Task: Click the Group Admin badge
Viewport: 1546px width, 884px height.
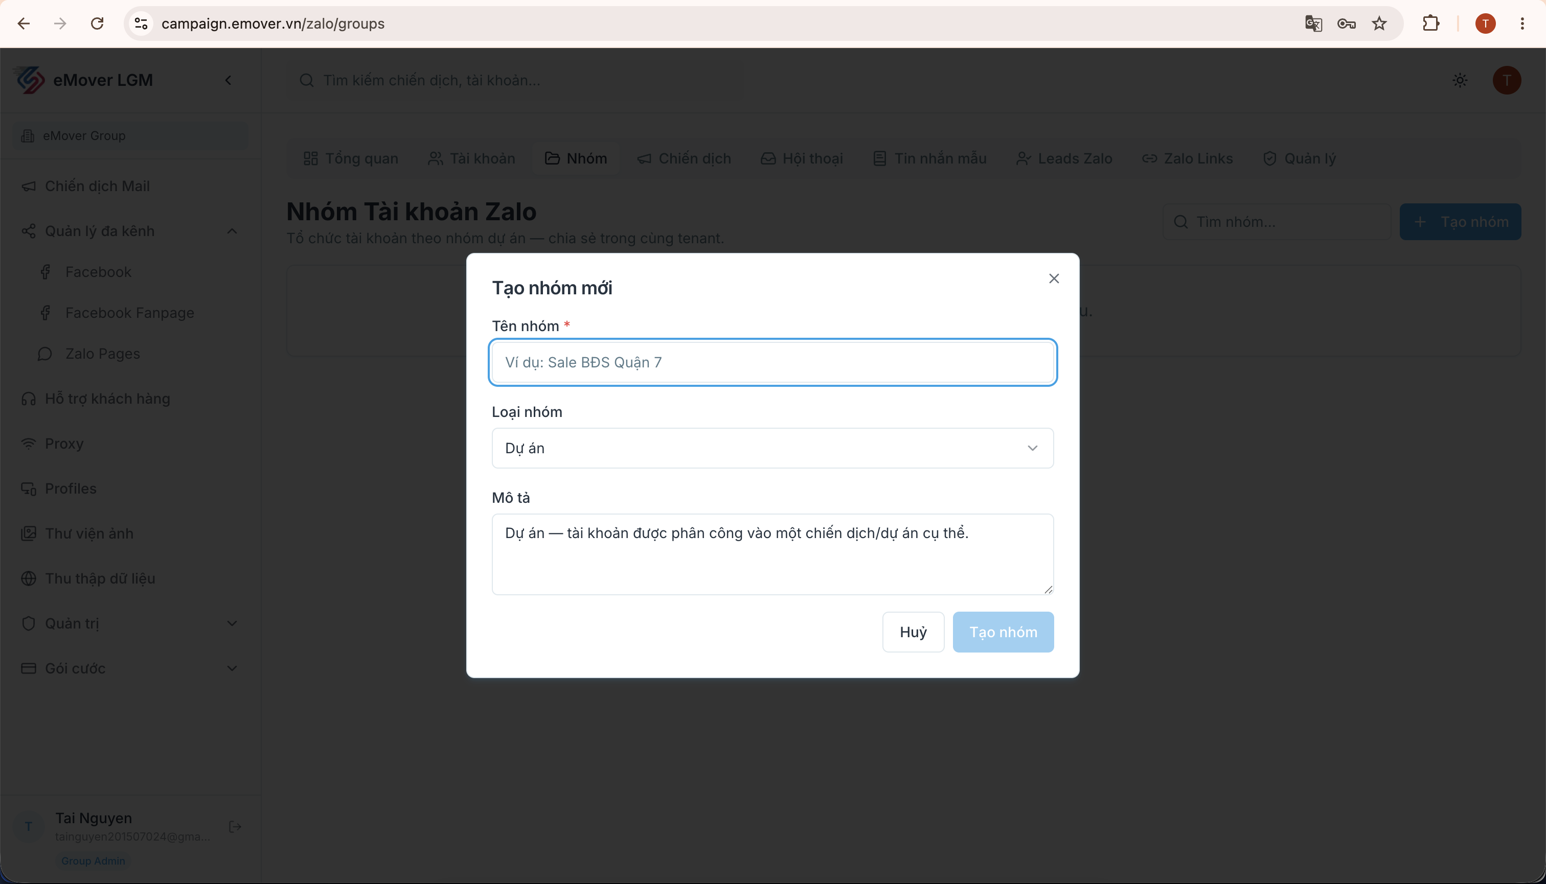Action: (93, 860)
